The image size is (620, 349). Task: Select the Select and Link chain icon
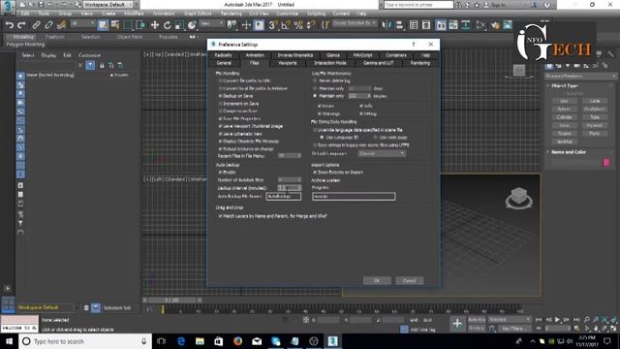point(36,25)
